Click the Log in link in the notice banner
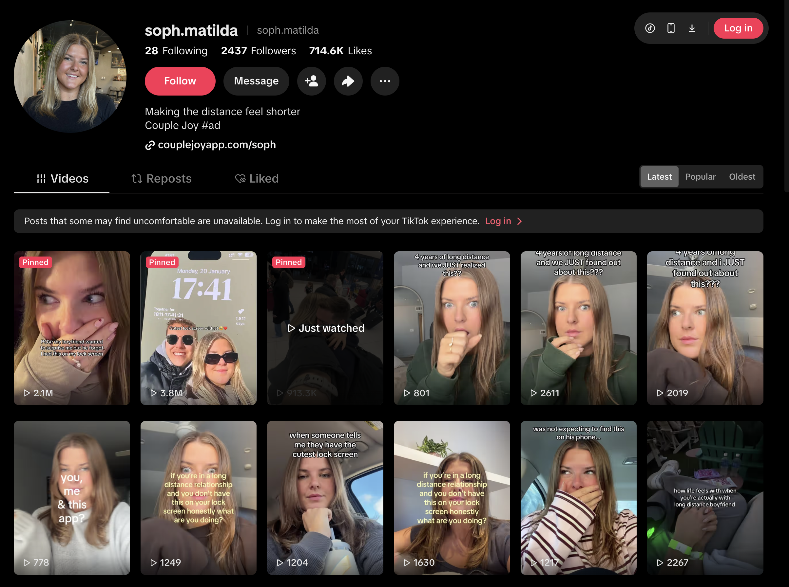The height and width of the screenshot is (587, 789). pos(498,221)
